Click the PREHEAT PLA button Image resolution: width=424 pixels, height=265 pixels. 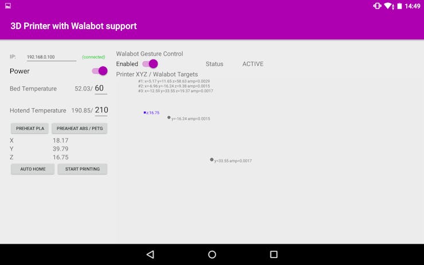[30, 128]
